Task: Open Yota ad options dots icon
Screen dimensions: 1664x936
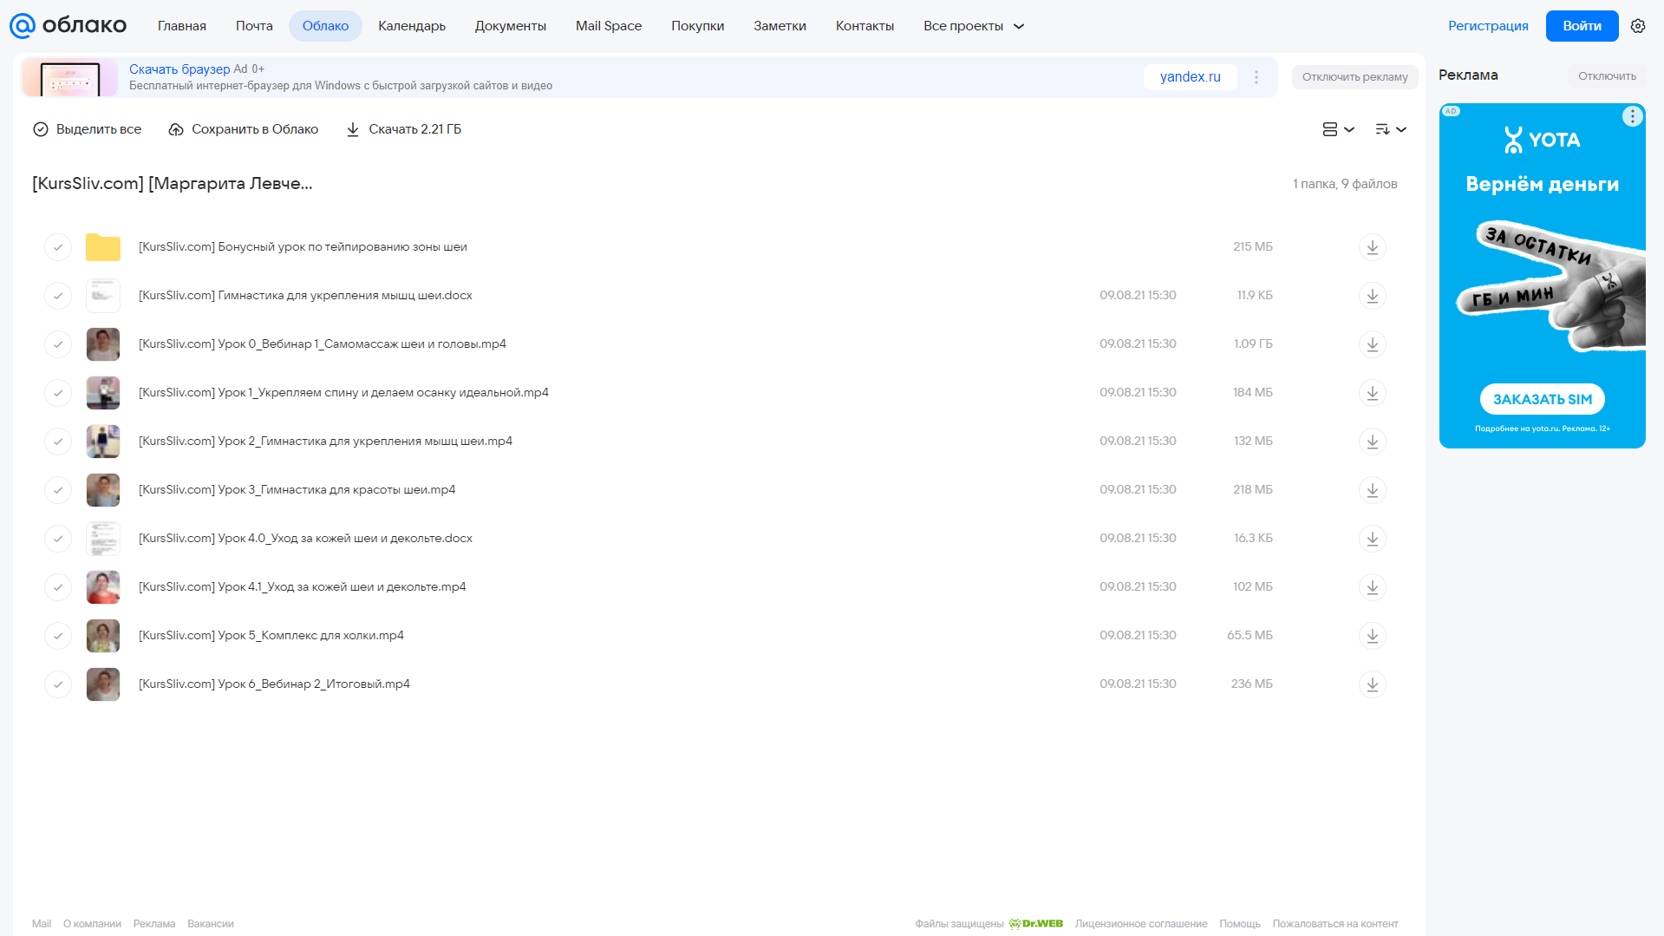Action: point(1632,116)
